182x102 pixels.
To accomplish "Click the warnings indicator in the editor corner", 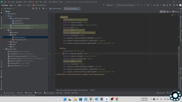I will (173, 15).
